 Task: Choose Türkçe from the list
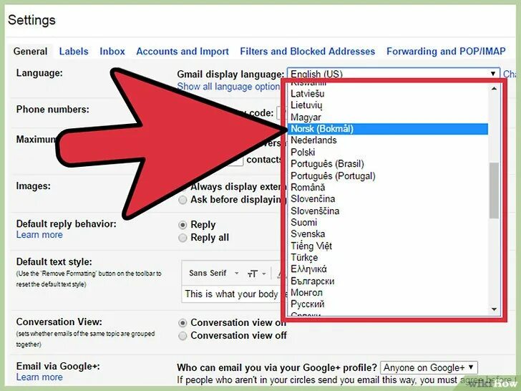(387, 258)
